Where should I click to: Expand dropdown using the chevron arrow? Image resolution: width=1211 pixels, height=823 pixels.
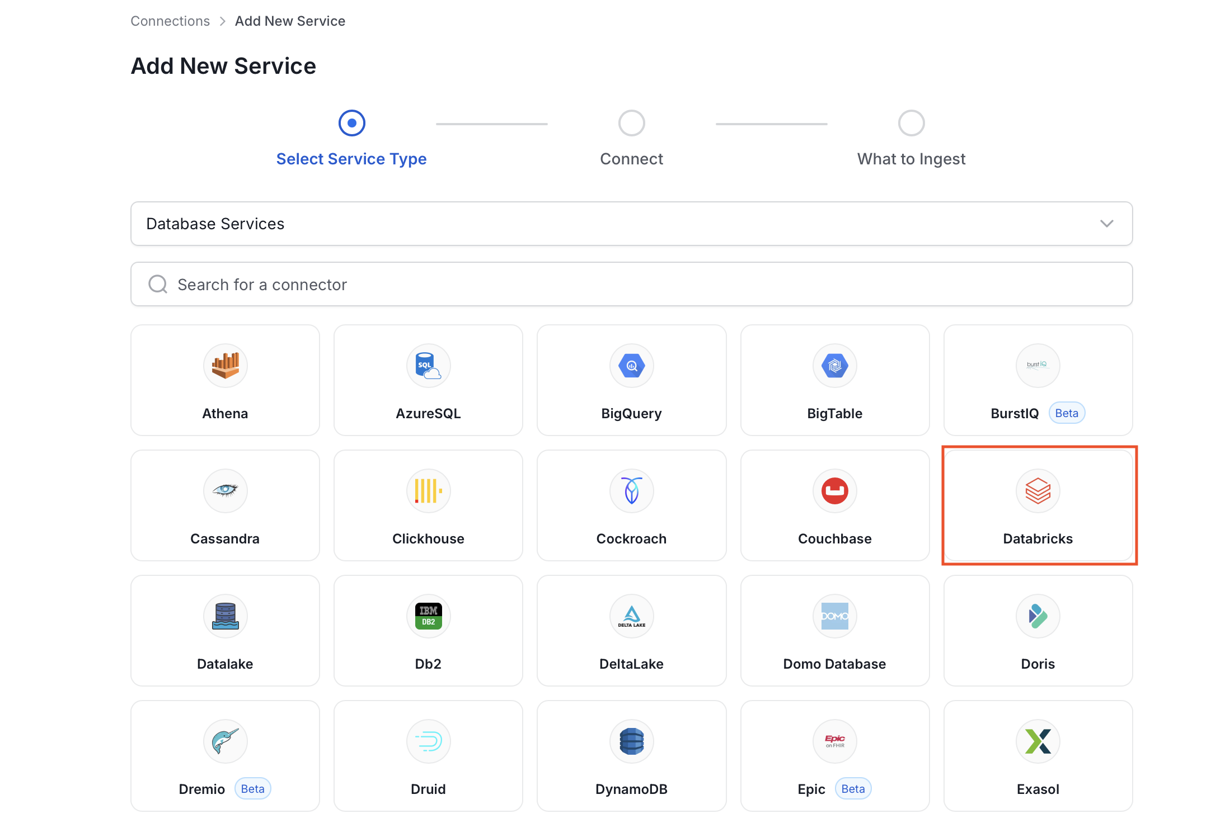(x=1106, y=224)
